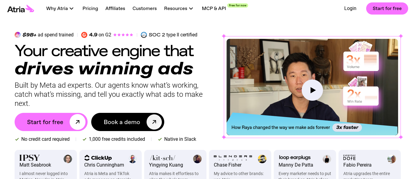Click '4.9 on G2' rating text
This screenshot has height=179, width=413.
click(x=100, y=35)
